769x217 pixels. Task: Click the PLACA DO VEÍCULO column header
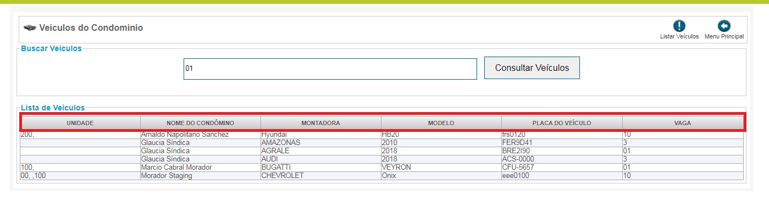pyautogui.click(x=562, y=123)
